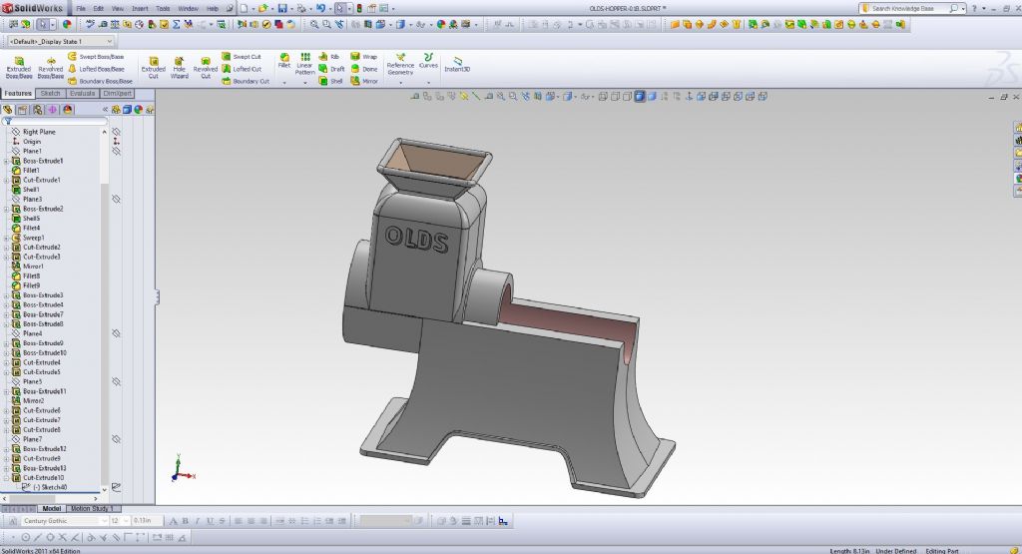Click the Dome feature
Image resolution: width=1022 pixels, height=554 pixels.
click(x=363, y=69)
